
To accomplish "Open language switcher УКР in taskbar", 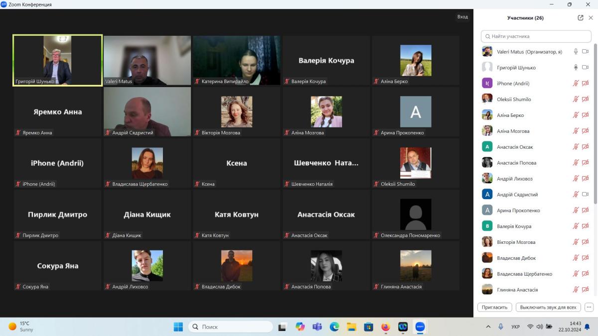I will 516,327.
